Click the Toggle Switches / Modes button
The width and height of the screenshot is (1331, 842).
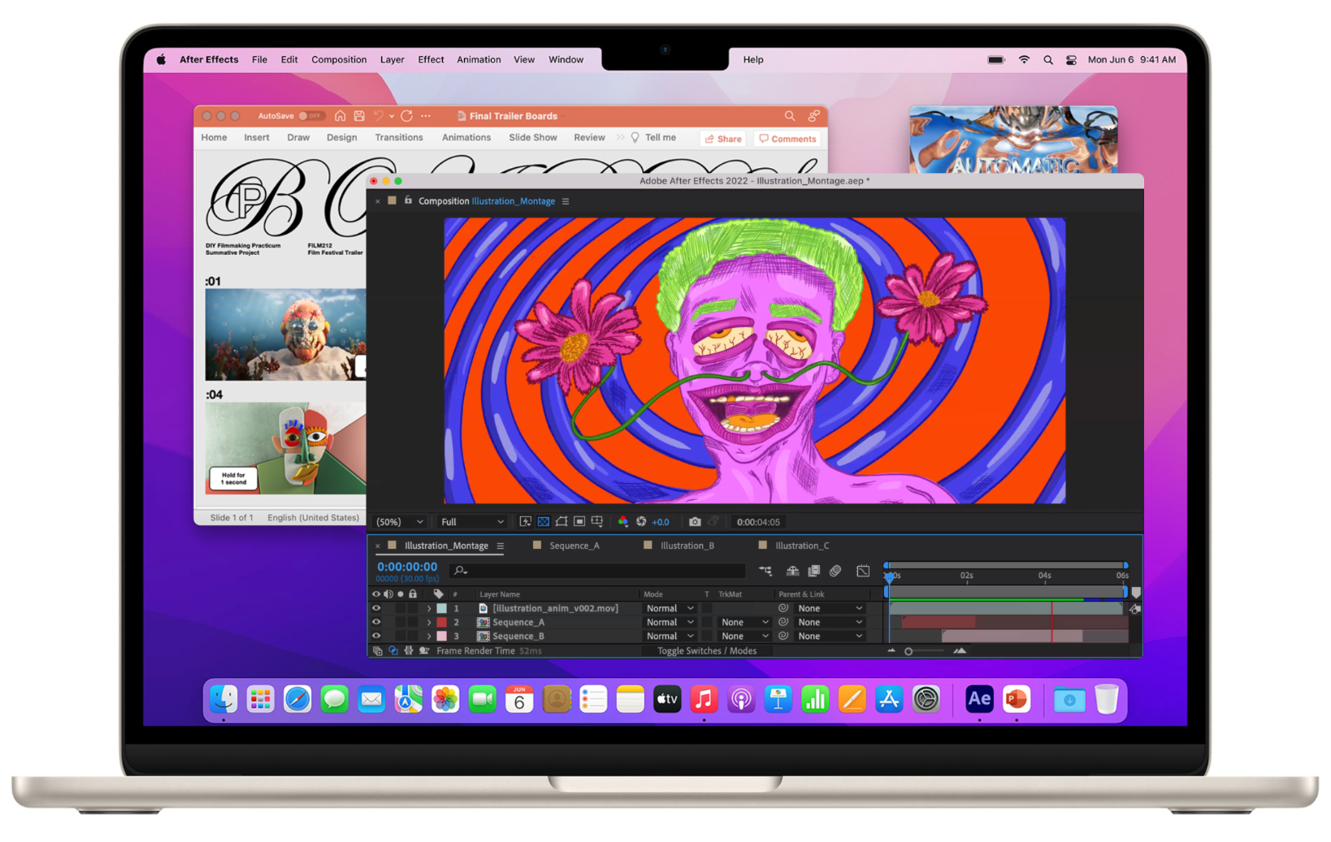point(706,651)
